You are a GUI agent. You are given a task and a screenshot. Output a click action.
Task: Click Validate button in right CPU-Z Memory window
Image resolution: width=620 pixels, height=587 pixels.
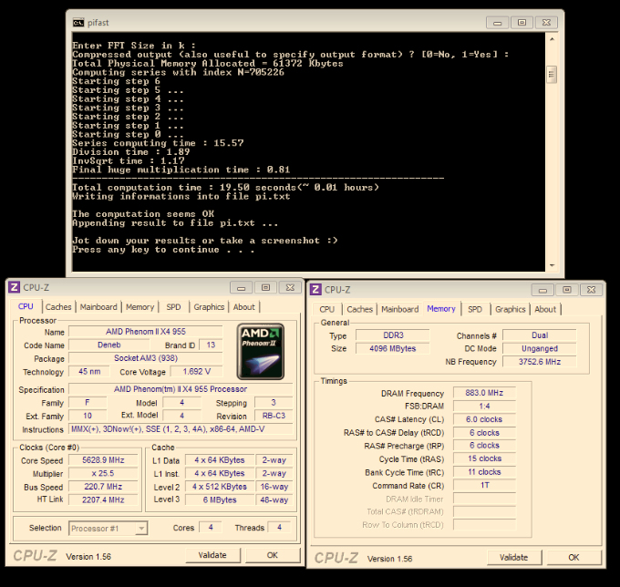coord(514,557)
